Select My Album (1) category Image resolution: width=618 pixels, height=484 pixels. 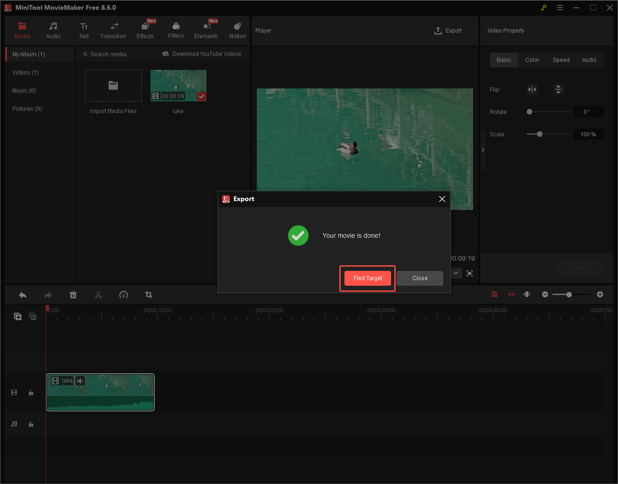(40, 54)
